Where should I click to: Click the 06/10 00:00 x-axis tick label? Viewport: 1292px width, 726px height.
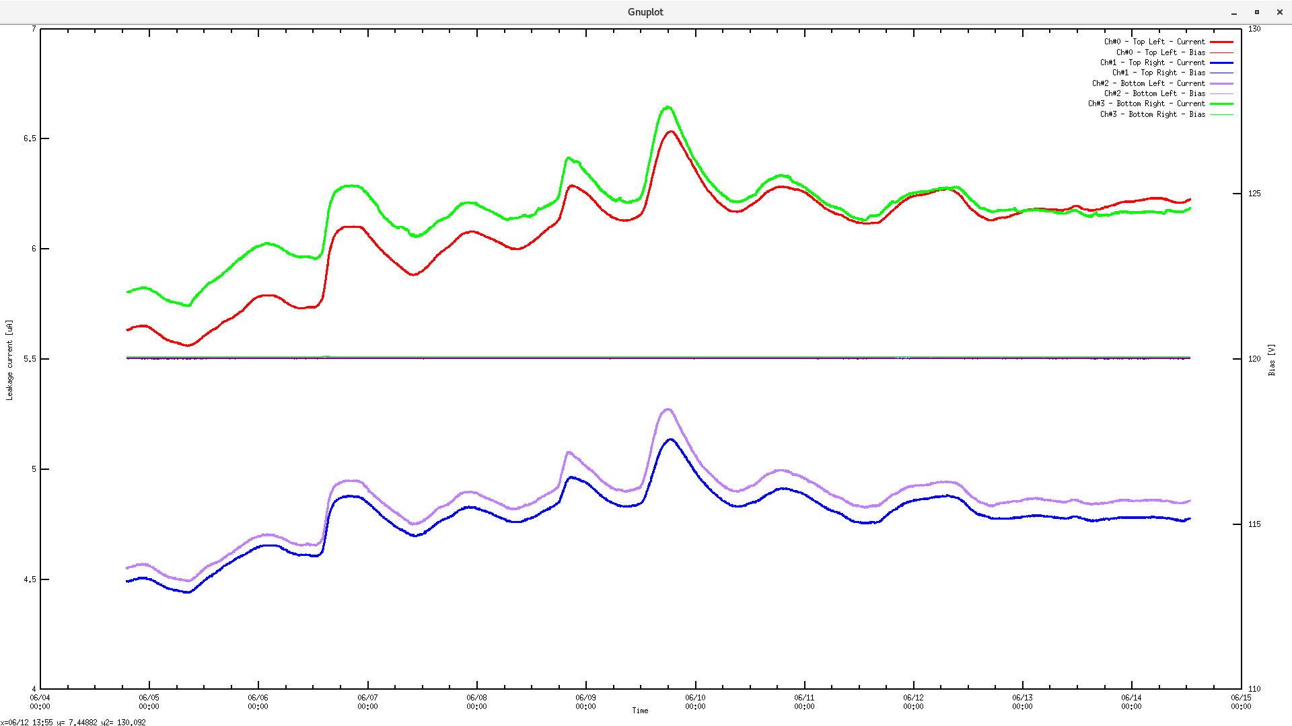click(x=695, y=702)
